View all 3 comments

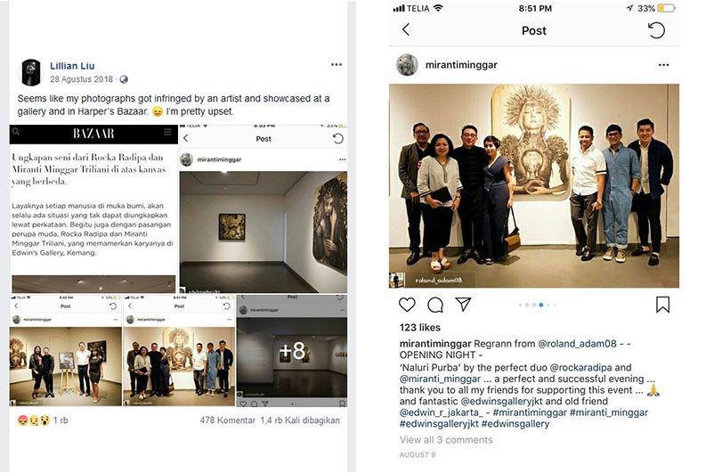click(x=446, y=440)
